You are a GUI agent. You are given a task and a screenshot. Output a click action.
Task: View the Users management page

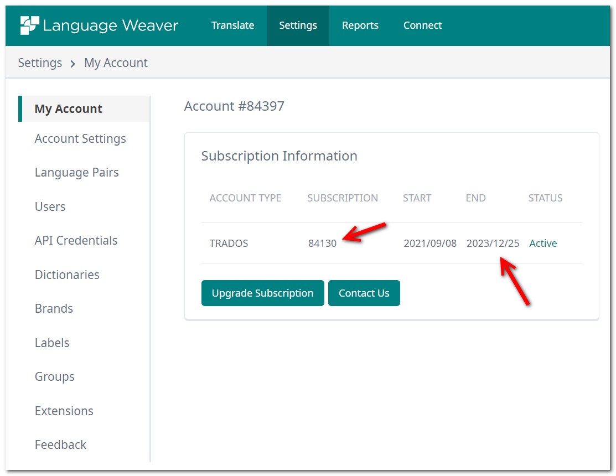pyautogui.click(x=50, y=206)
